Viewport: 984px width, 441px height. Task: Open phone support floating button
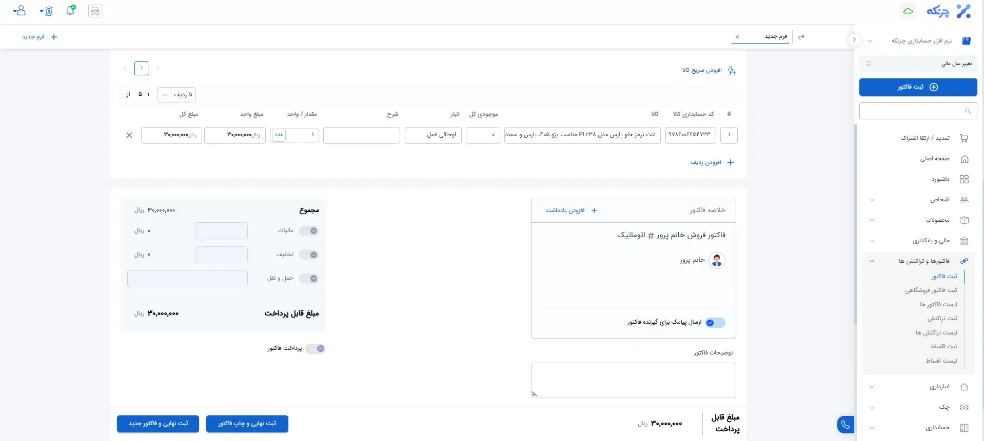click(845, 425)
